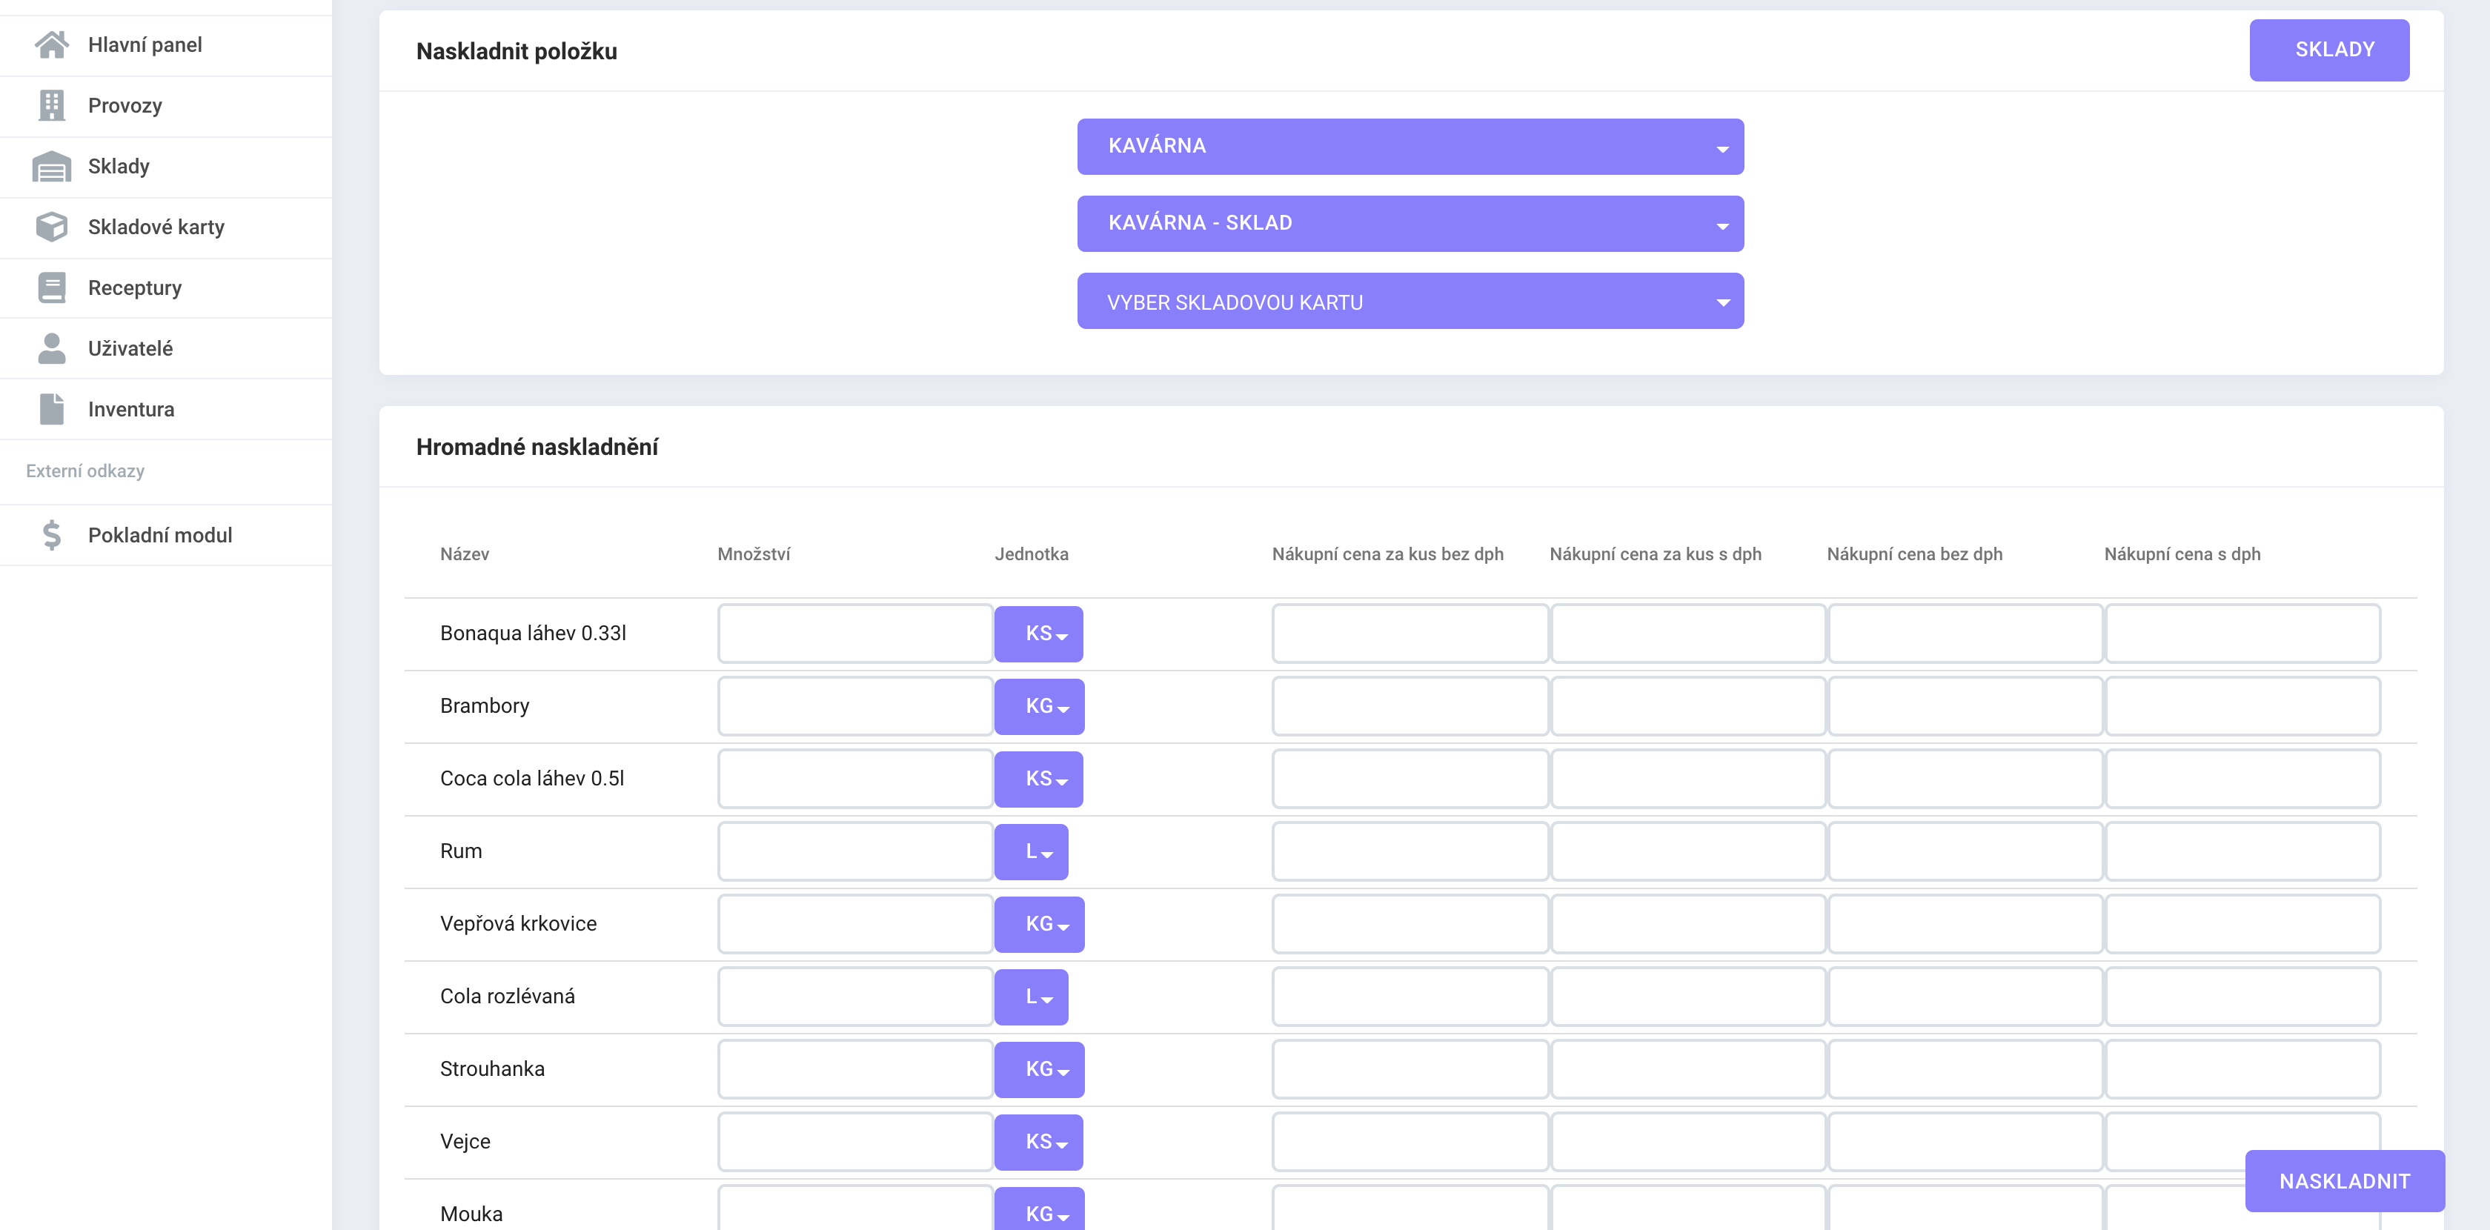2490x1230 pixels.
Task: Focus Množství field for Cola rozlévaná
Action: [854, 997]
